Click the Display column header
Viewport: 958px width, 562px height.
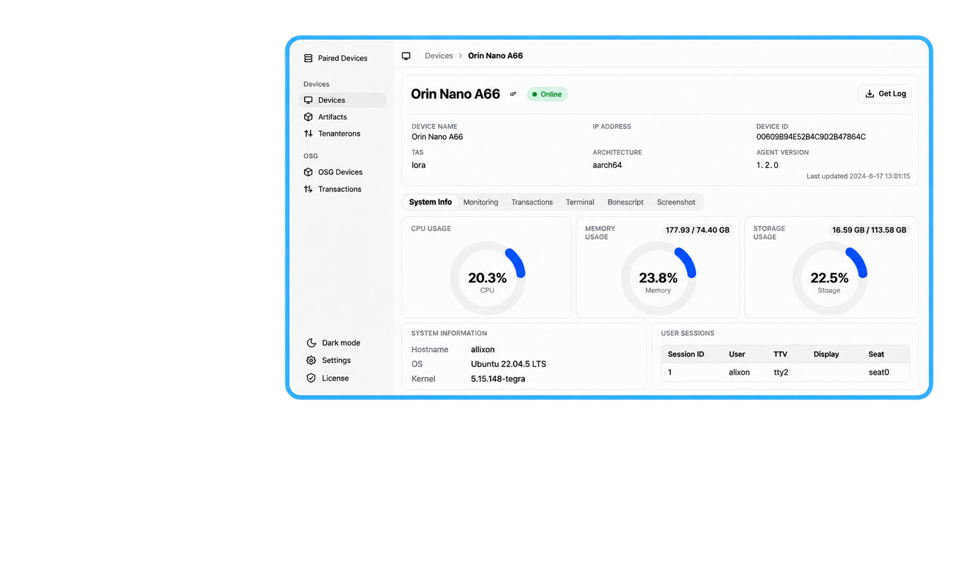tap(826, 354)
